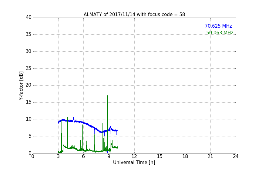Screen dimensions: 262x175
Task: Click the y-axis tick label '10'
Action: tap(29, 119)
